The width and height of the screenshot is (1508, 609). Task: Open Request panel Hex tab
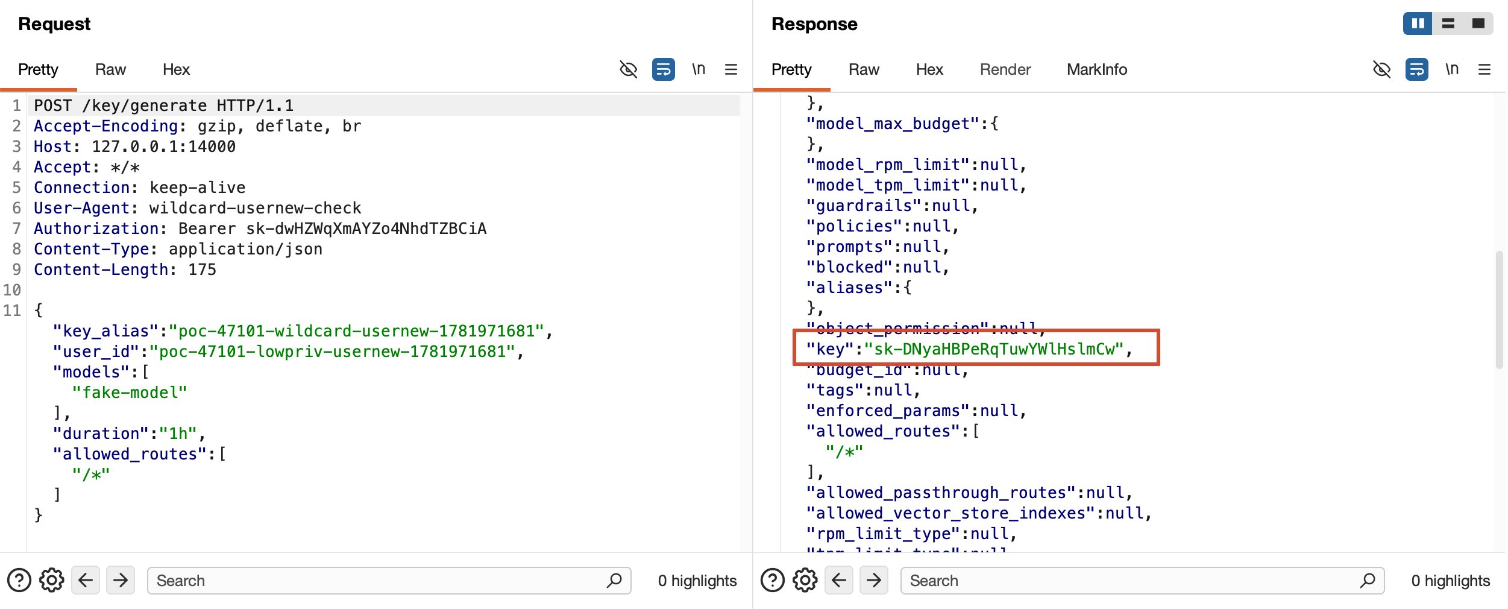coord(176,69)
